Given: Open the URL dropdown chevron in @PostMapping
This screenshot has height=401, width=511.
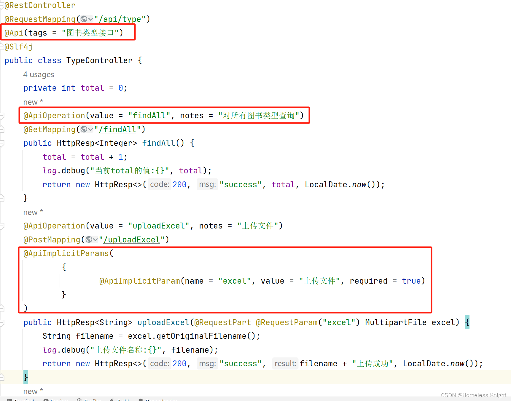Looking at the screenshot, I should (x=95, y=240).
